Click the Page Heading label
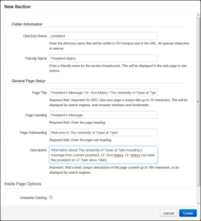 (x=36, y=115)
